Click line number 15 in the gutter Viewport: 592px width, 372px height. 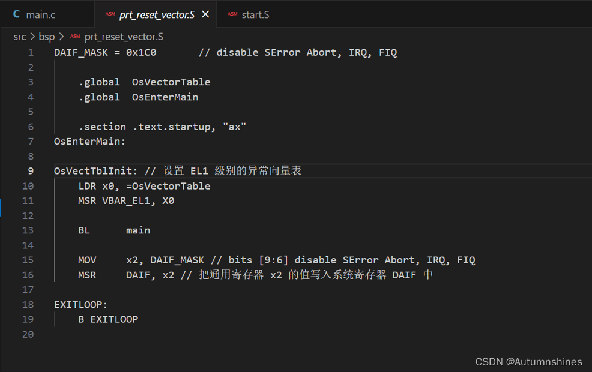click(x=28, y=260)
